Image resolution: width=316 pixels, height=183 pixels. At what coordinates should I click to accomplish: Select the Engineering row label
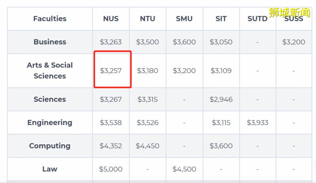(50, 123)
